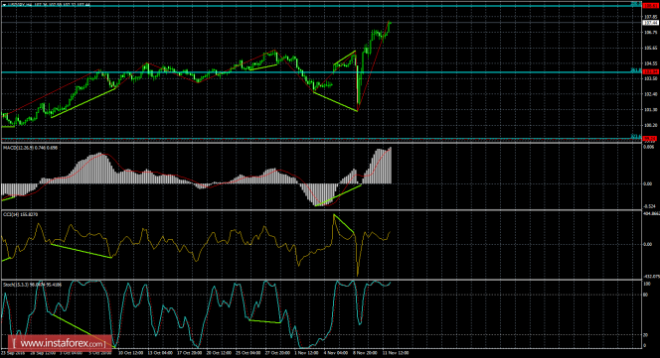Click the 105.65 price scale label

pos(650,48)
